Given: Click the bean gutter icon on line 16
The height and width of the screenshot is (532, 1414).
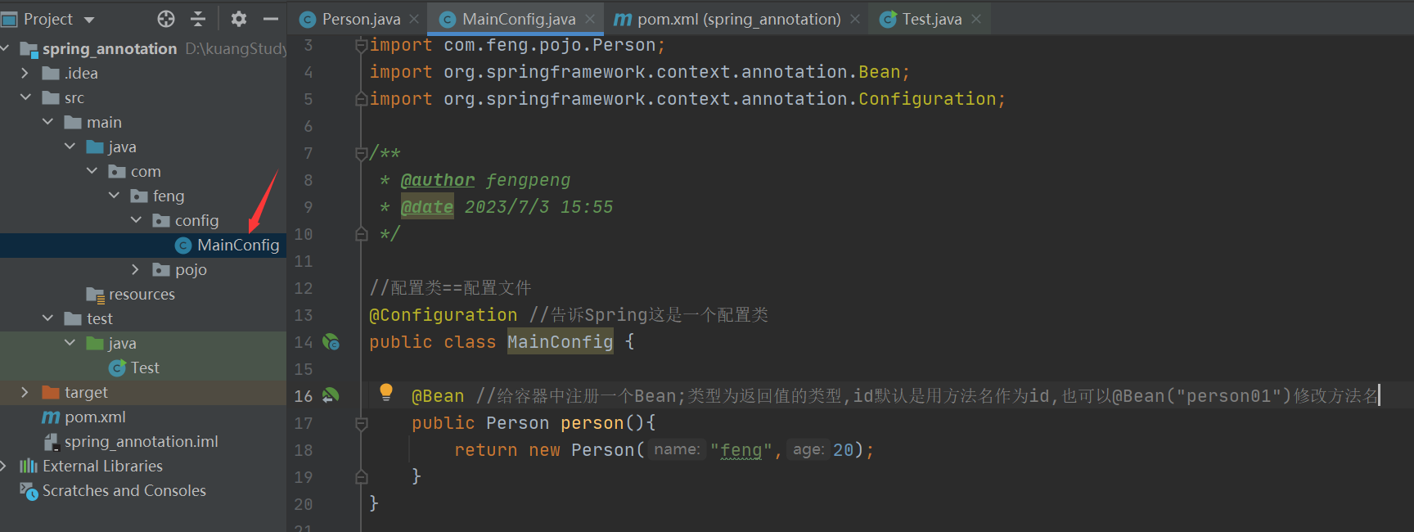Looking at the screenshot, I should 331,396.
